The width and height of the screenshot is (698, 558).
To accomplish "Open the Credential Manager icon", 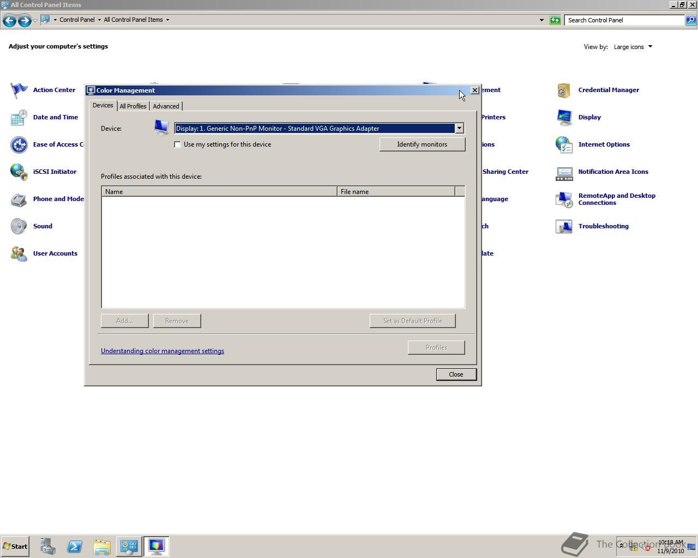I will [564, 90].
